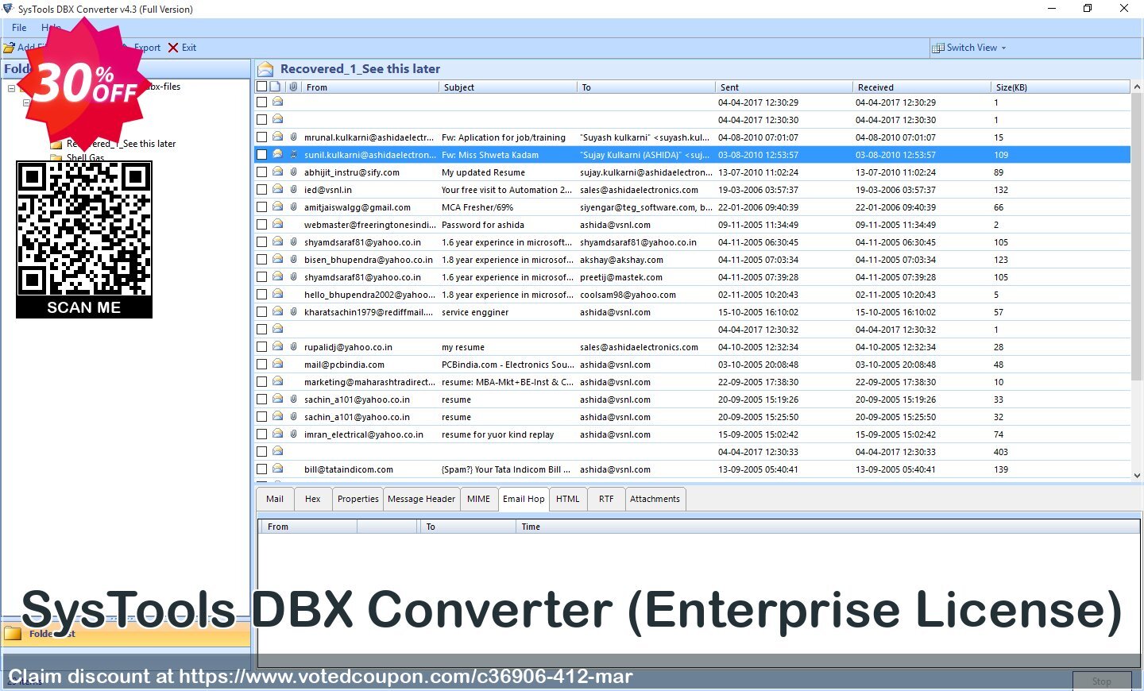
Task: Switch to the Mail tab
Action: [275, 499]
